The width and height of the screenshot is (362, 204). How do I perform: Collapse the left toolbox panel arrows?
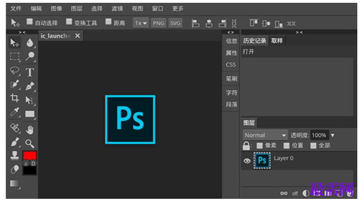point(22,32)
